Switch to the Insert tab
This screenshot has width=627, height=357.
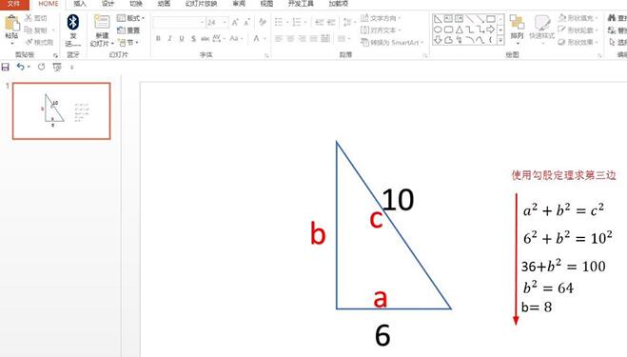point(80,4)
